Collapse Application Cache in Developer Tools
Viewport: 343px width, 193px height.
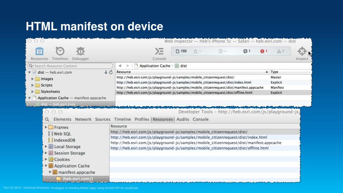[46, 166]
